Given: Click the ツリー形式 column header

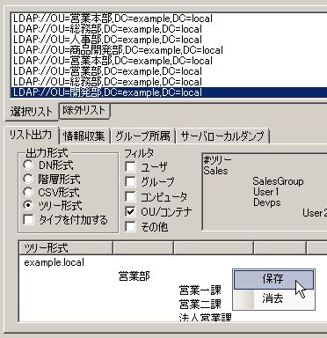Looking at the screenshot, I should click(x=66, y=248).
